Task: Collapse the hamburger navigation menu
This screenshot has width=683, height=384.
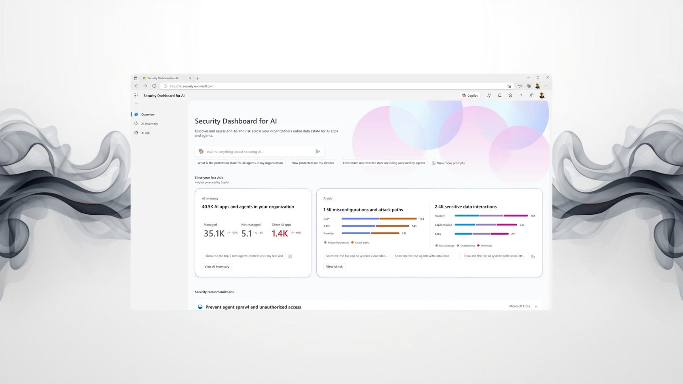Action: click(136, 105)
